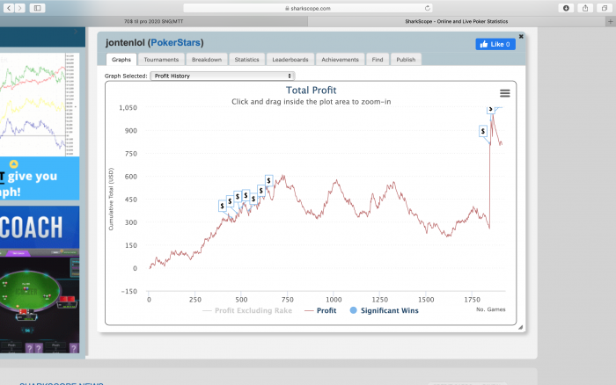The height and width of the screenshot is (385, 616).
Task: Toggle Significant Wins legend series
Action: pyautogui.click(x=384, y=310)
